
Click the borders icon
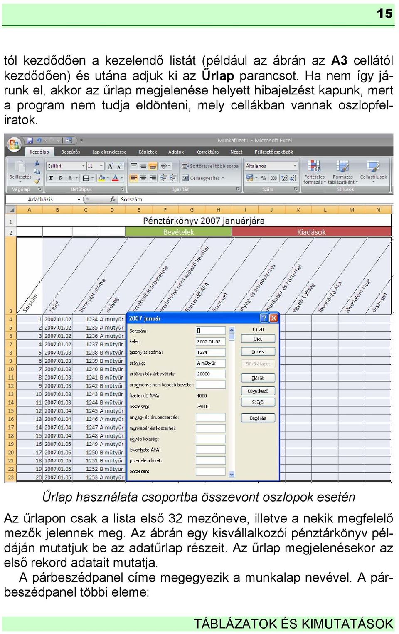pos(86,178)
